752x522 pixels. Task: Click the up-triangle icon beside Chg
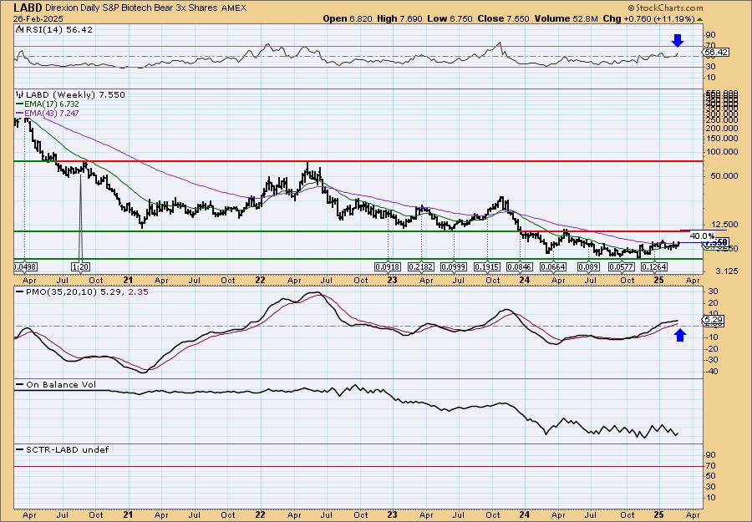[x=699, y=19]
